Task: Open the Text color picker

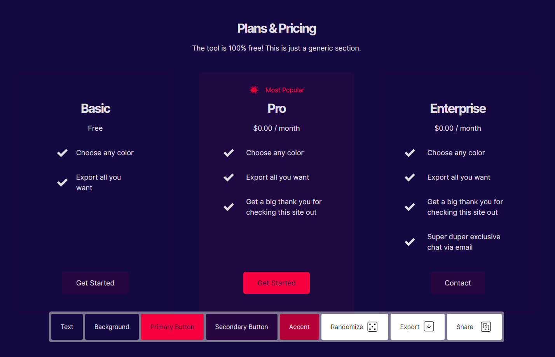Action: pos(67,327)
